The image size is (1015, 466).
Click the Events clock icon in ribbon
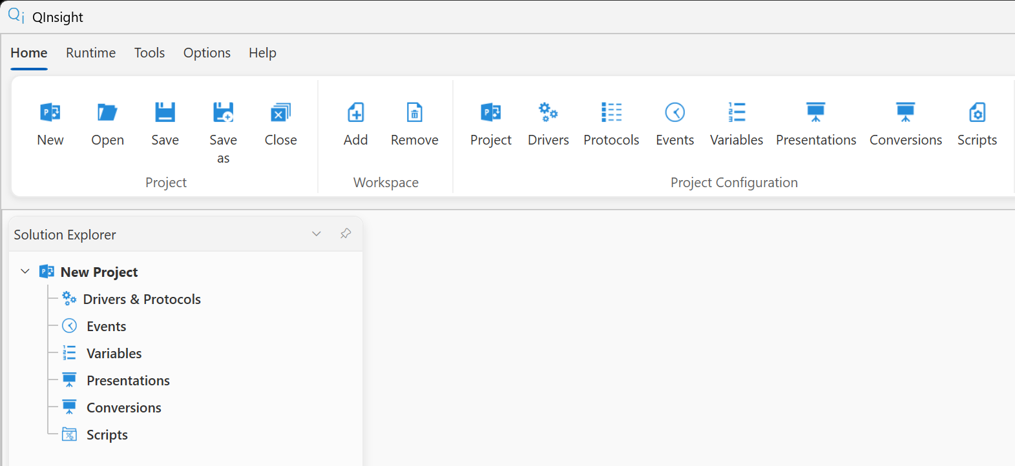[x=675, y=113]
